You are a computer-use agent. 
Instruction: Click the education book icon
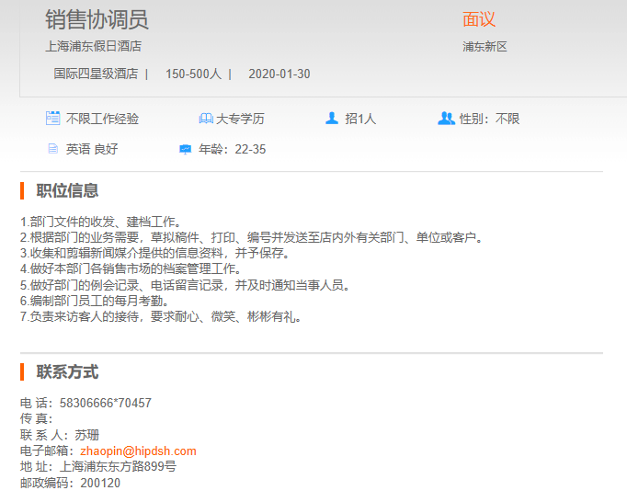[206, 119]
